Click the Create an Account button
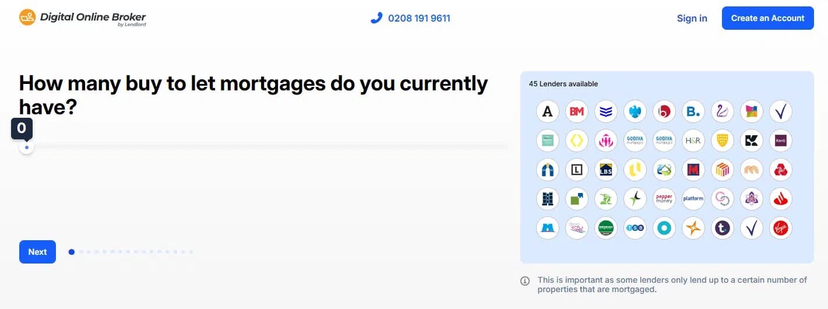 click(x=767, y=18)
